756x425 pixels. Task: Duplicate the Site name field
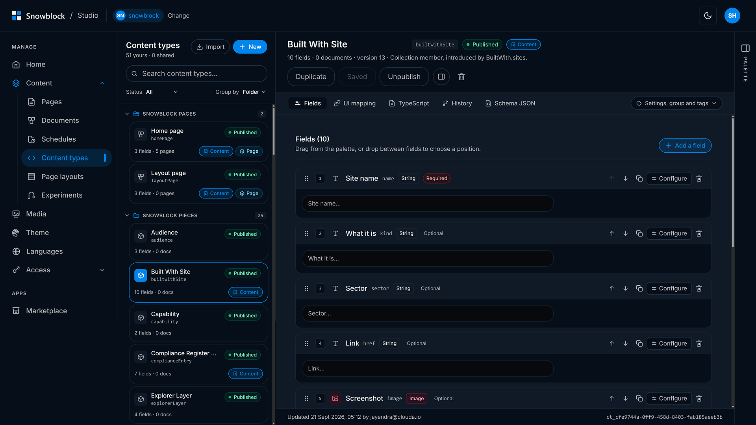click(x=639, y=179)
